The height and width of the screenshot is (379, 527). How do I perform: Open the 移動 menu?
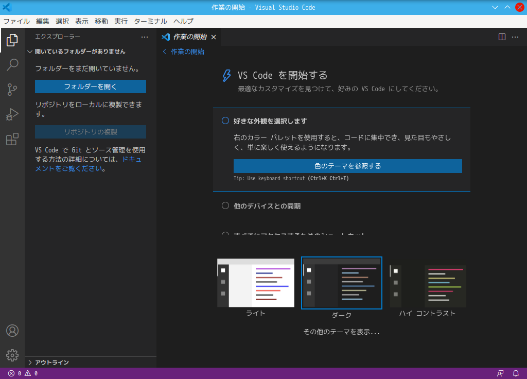[x=101, y=21]
